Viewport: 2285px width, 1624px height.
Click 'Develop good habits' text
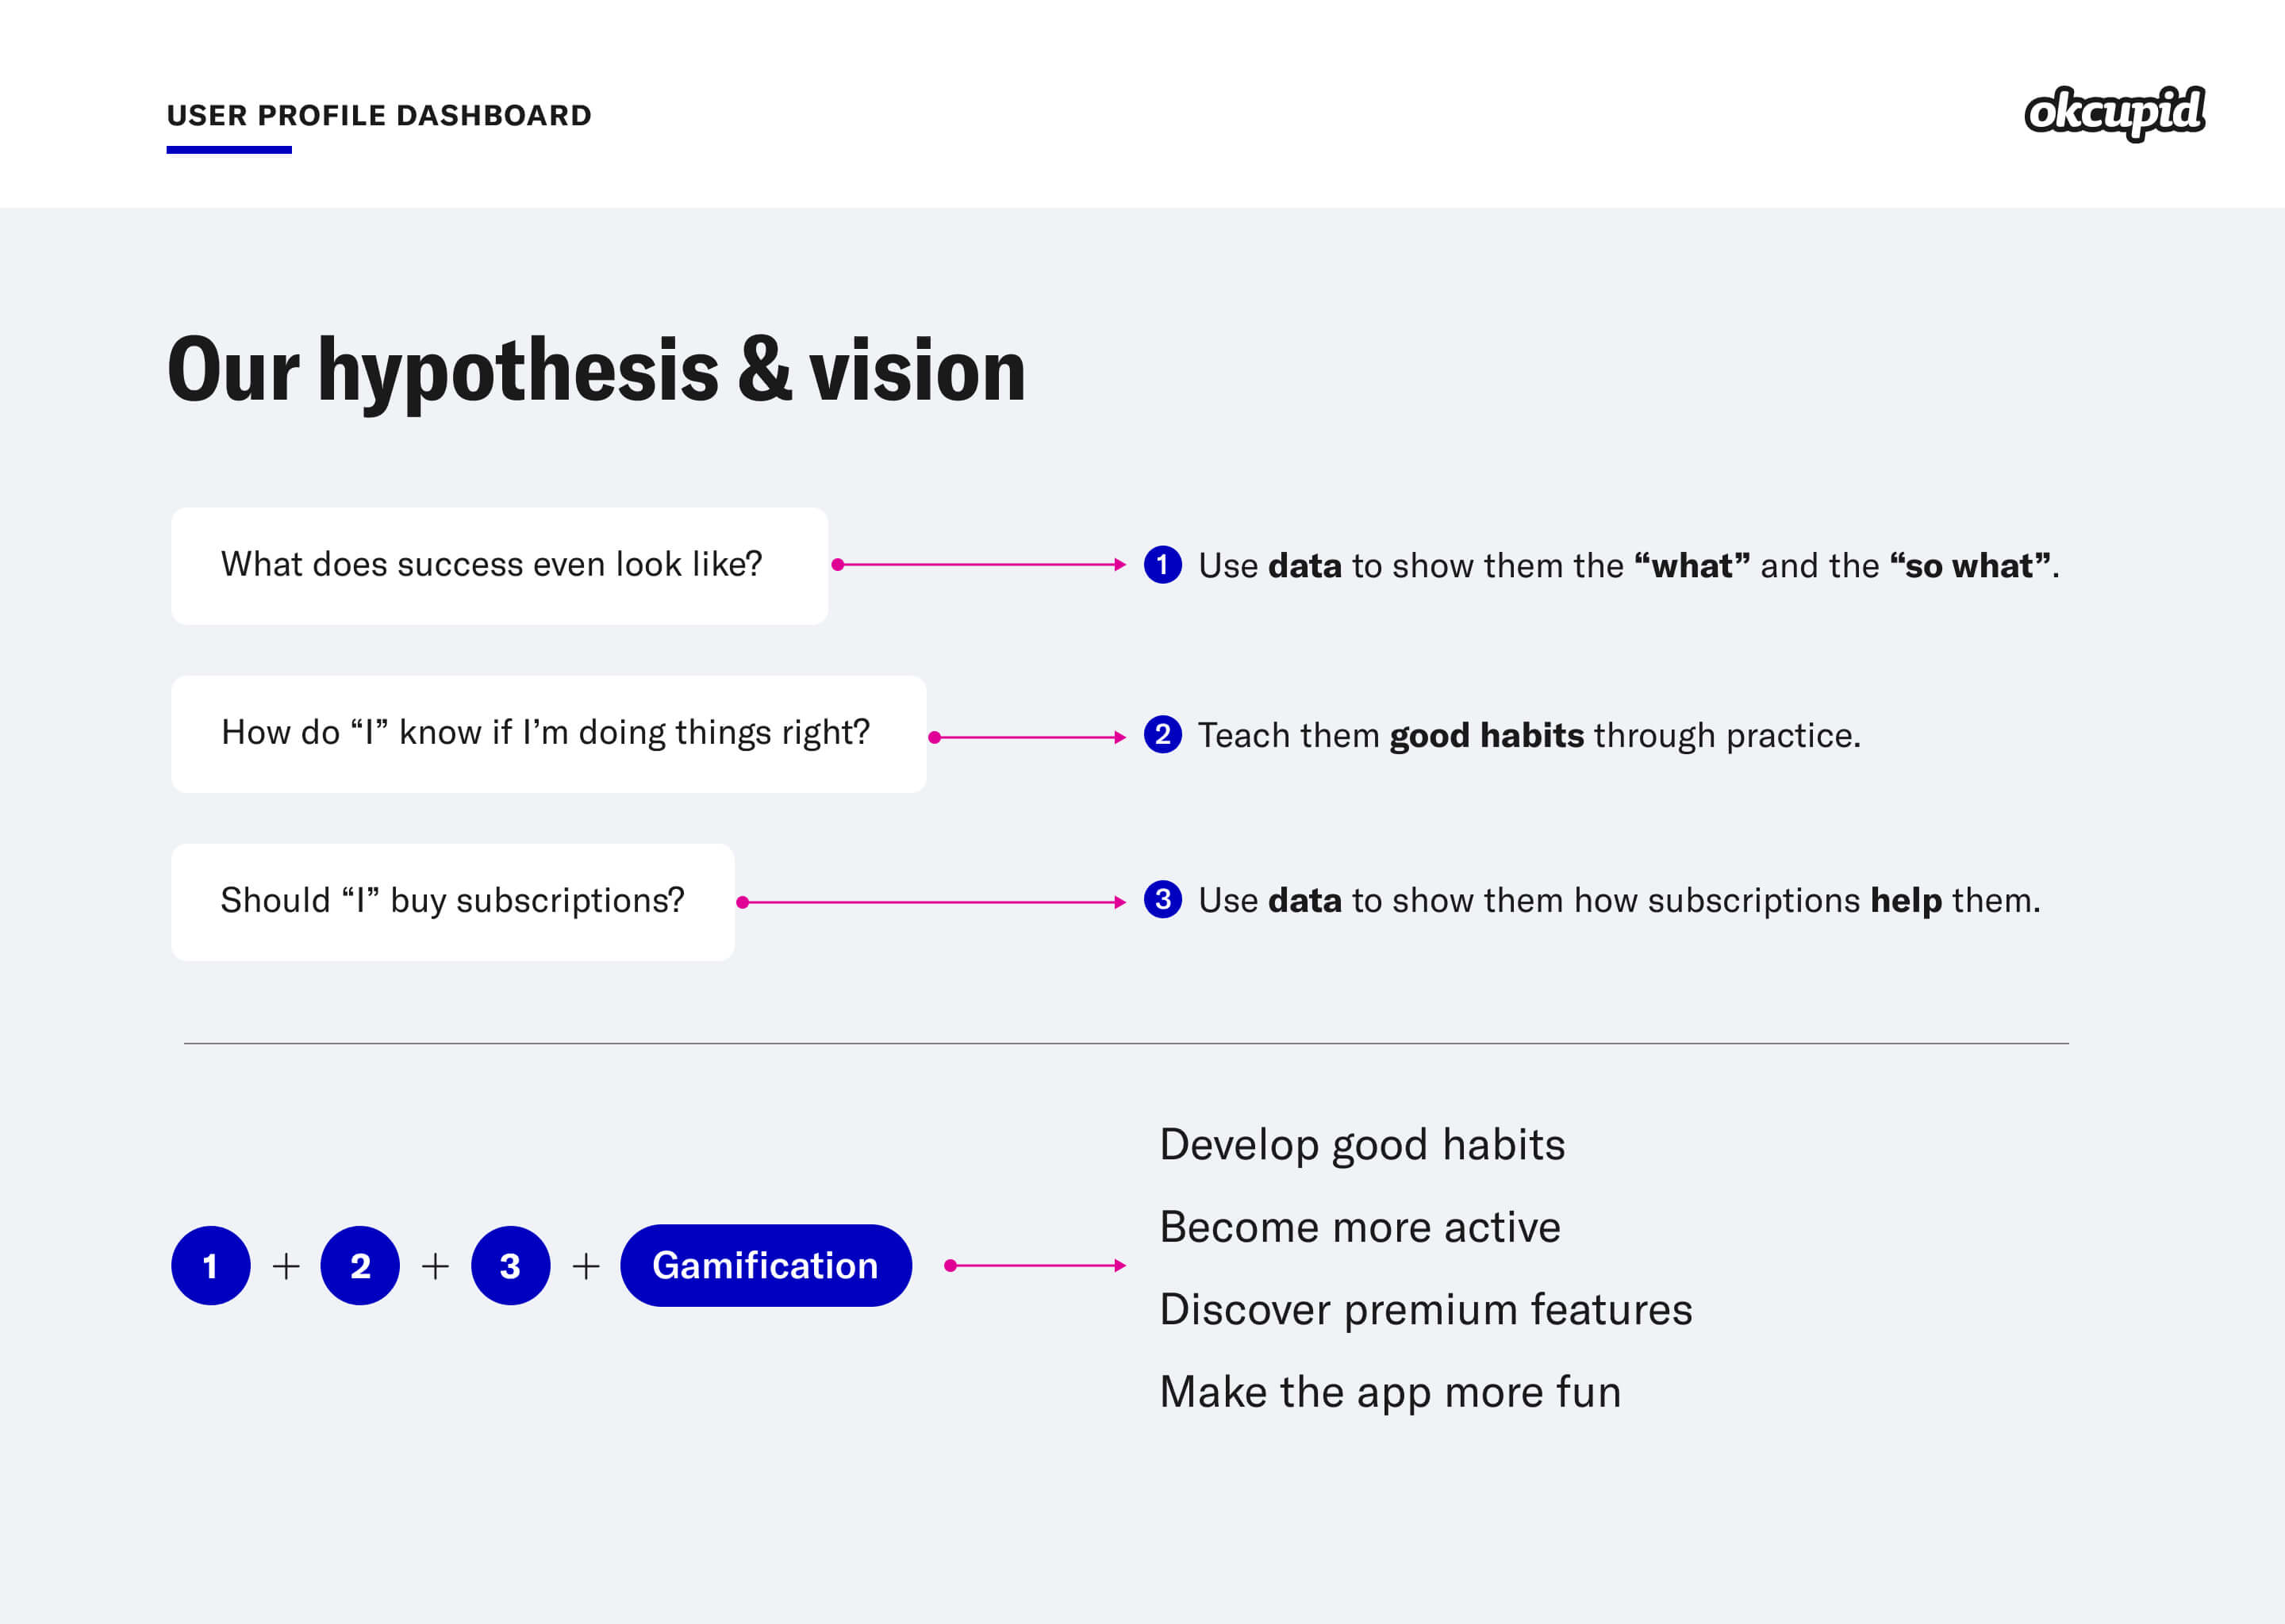click(1361, 1145)
